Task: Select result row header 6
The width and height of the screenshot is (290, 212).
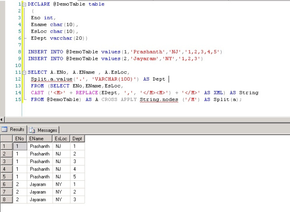Action: click(x=6, y=184)
